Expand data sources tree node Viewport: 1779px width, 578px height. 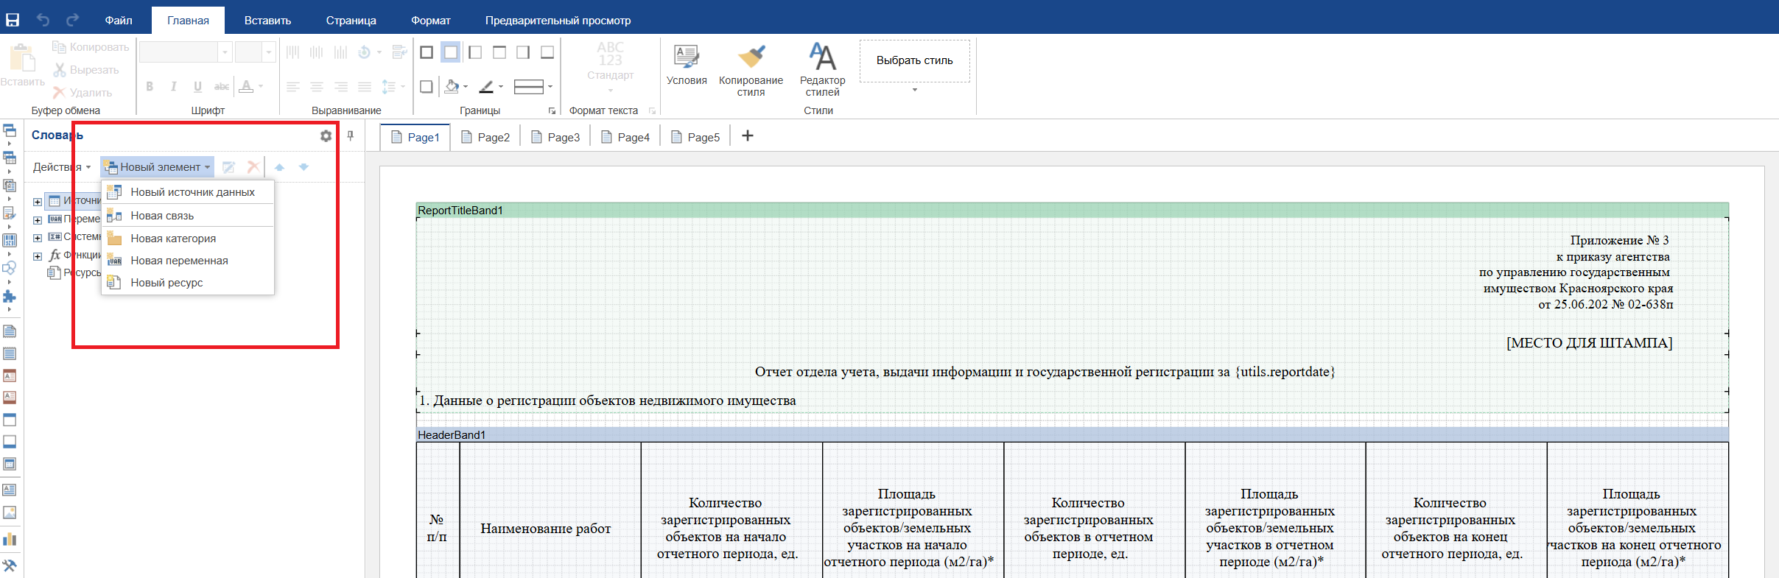click(x=38, y=202)
